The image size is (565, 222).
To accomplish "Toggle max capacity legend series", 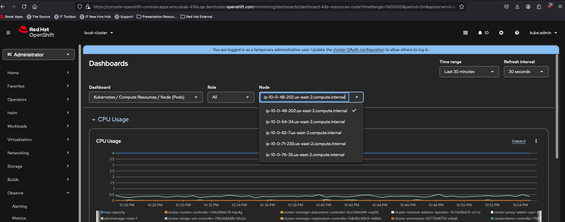I will point(114,212).
